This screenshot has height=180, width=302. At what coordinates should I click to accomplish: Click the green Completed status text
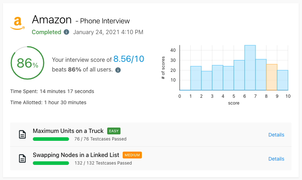click(47, 32)
